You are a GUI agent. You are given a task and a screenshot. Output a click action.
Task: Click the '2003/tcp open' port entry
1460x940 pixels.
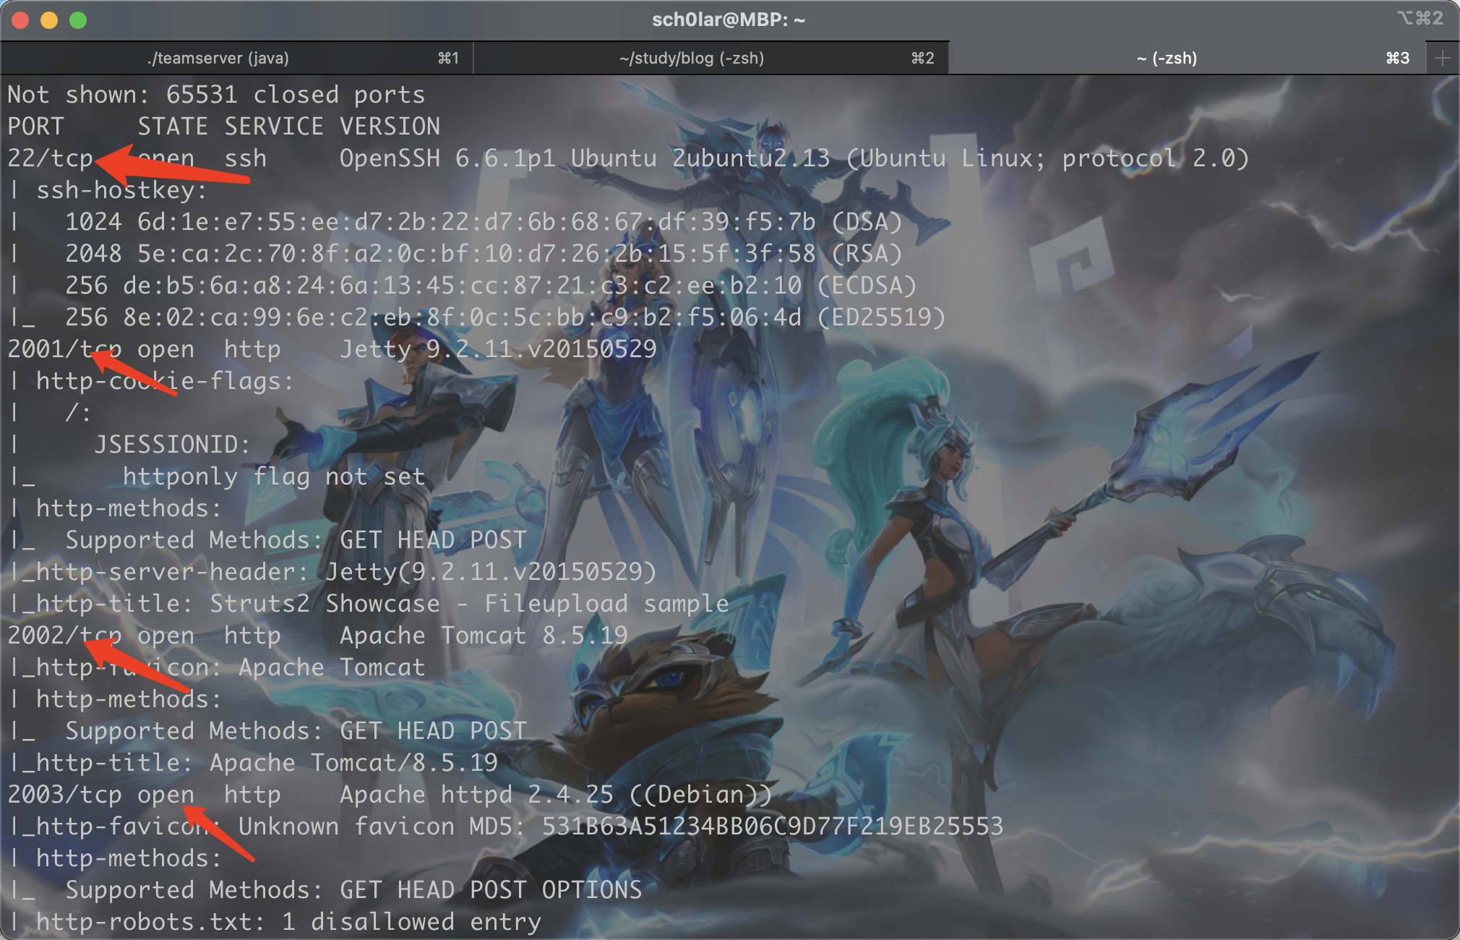pyautogui.click(x=100, y=795)
